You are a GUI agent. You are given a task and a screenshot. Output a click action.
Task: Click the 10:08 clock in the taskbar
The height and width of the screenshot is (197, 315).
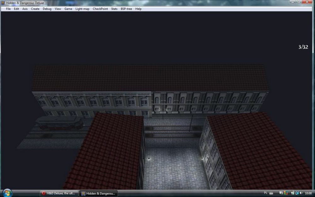click(x=308, y=193)
